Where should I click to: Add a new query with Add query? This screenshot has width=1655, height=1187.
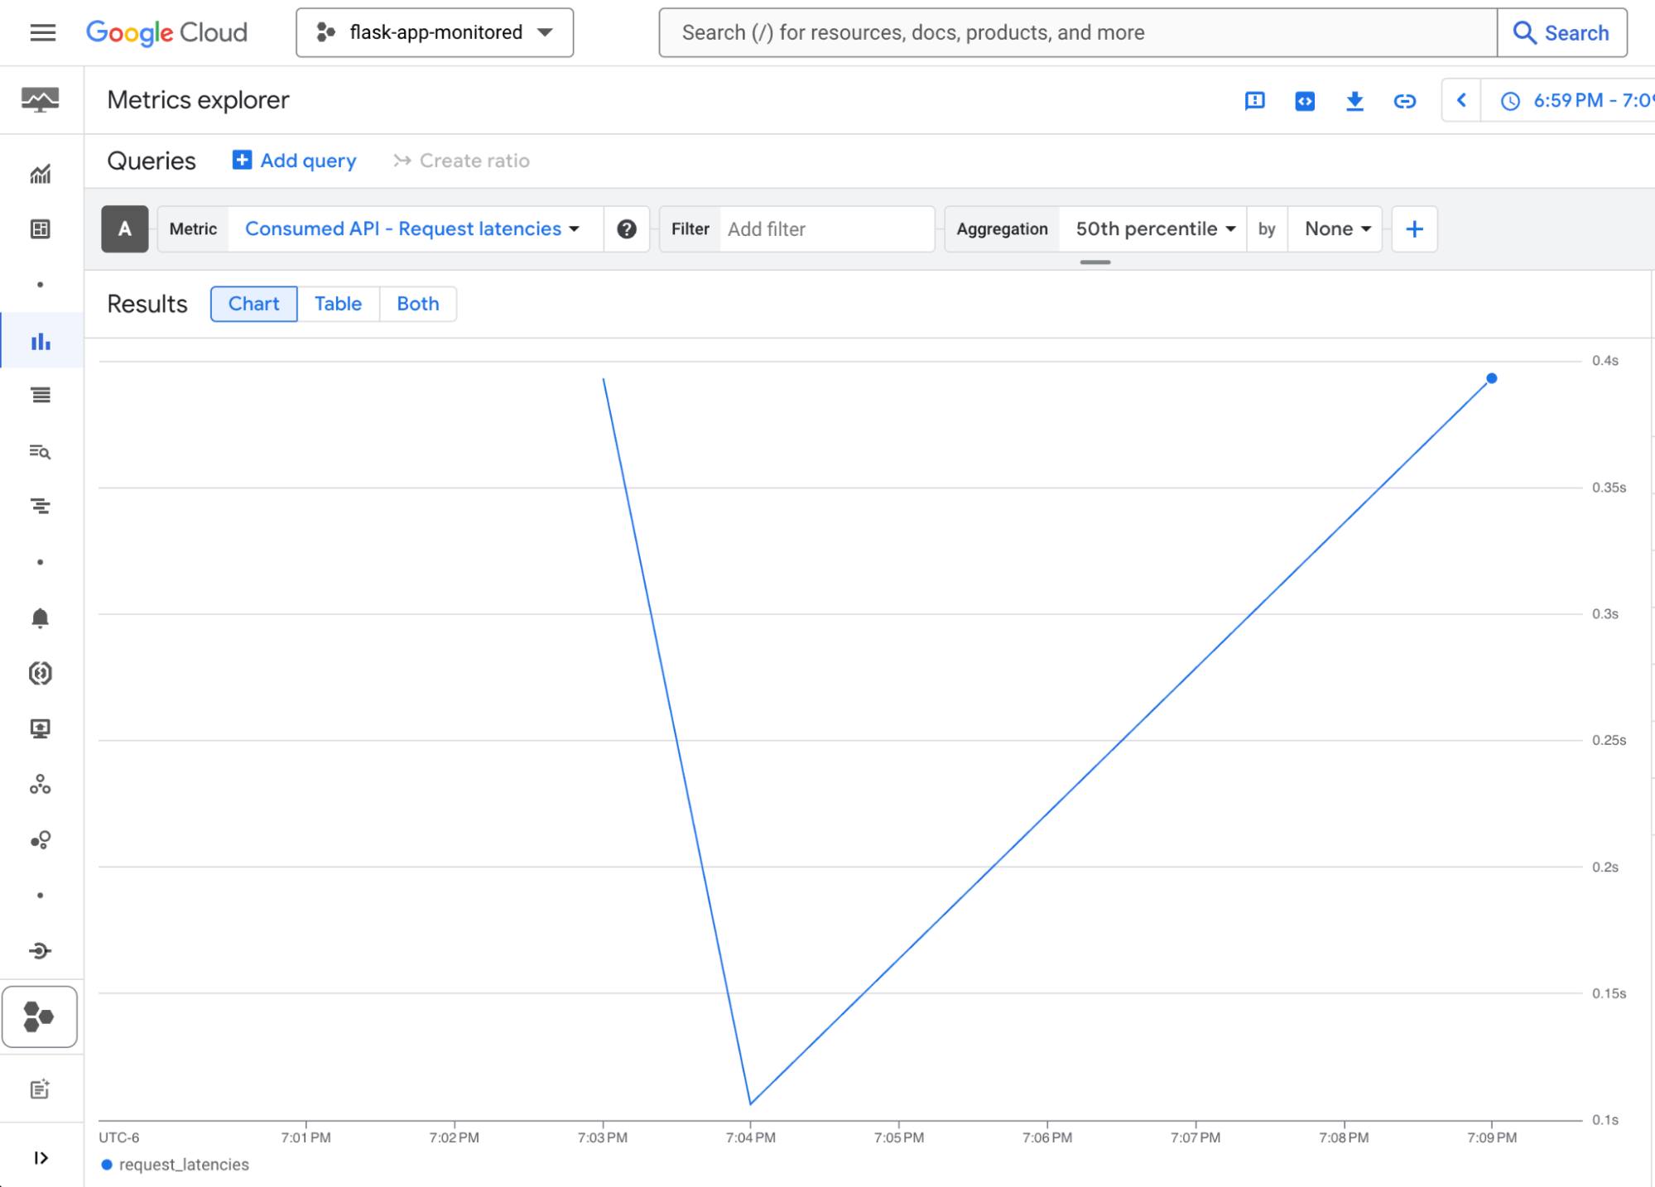293,161
